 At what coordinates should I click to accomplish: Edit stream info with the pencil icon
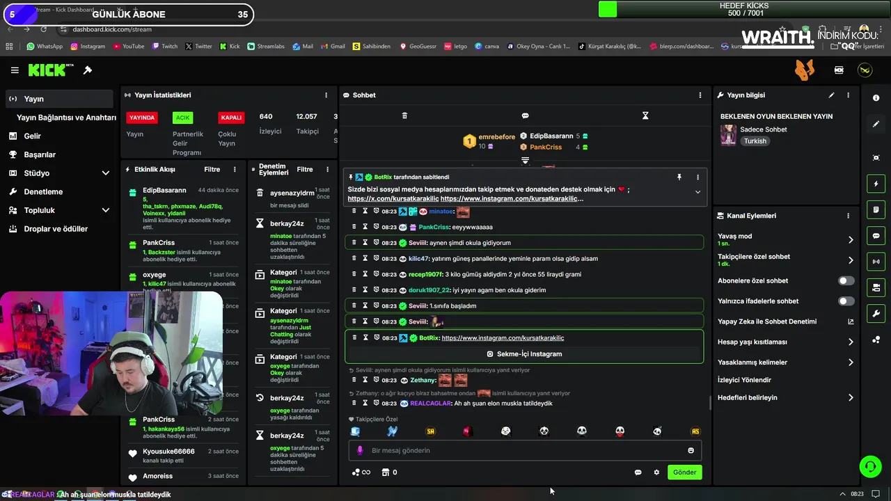click(x=831, y=95)
